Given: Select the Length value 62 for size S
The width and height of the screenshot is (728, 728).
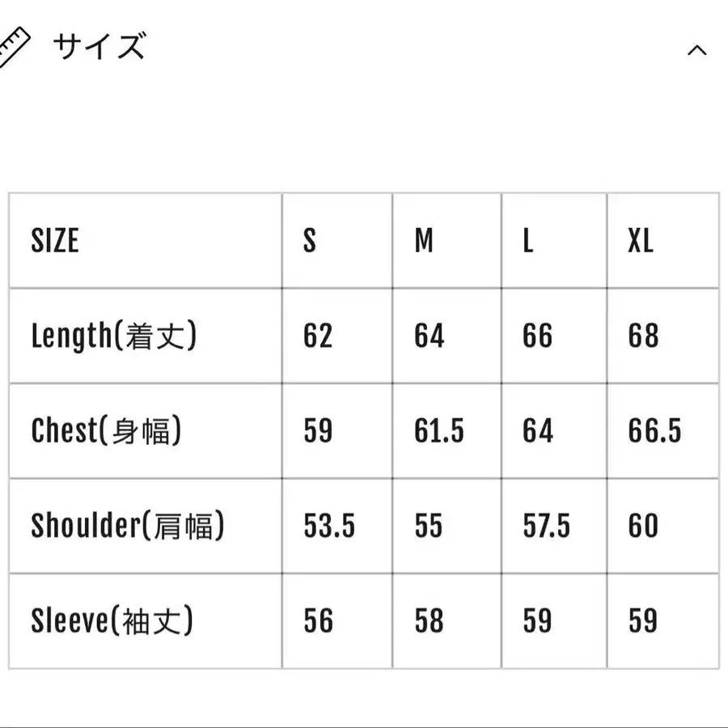Looking at the screenshot, I should point(319,335).
